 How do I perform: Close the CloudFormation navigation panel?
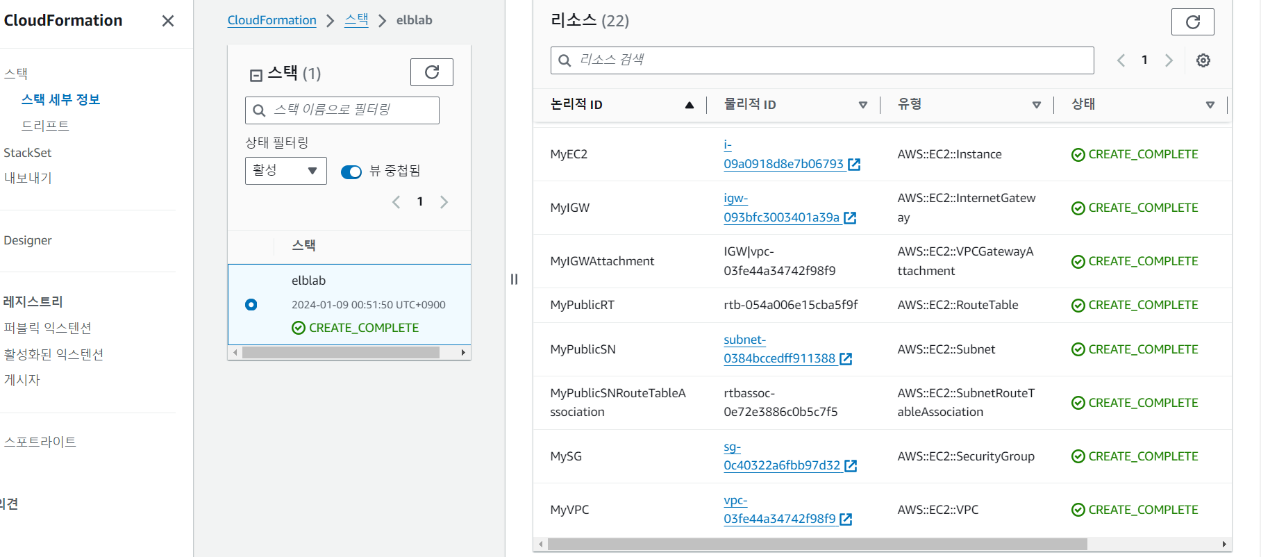click(x=168, y=21)
